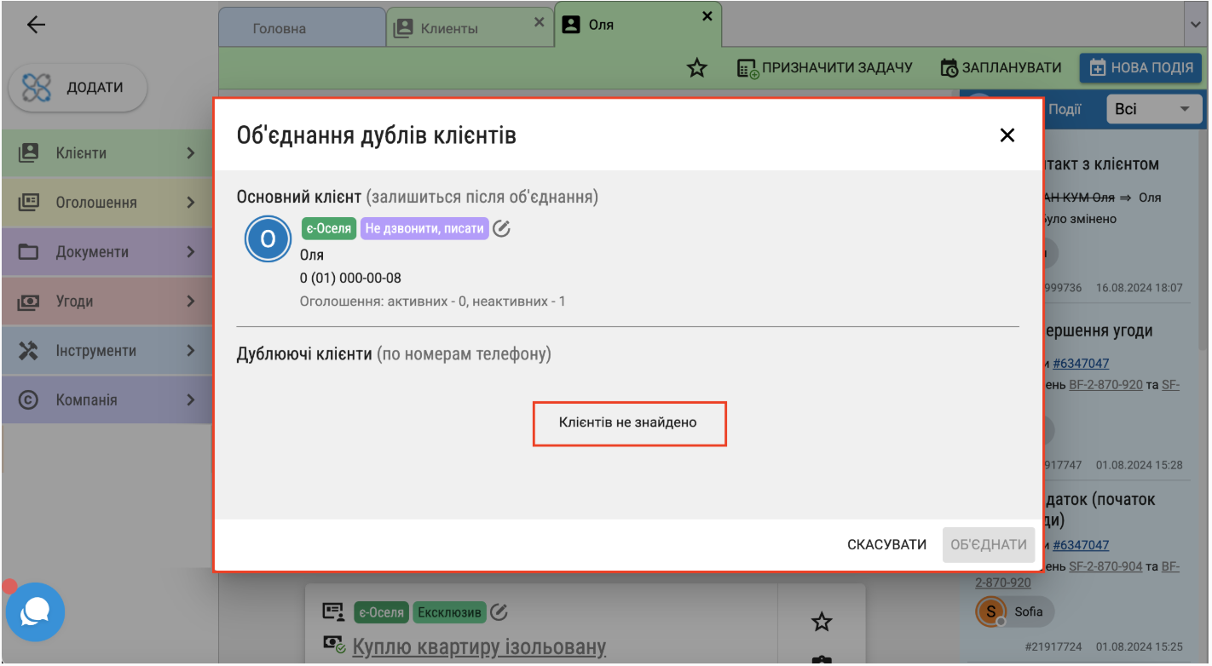Click the ОБ'ЄДНАТИ button

(989, 544)
